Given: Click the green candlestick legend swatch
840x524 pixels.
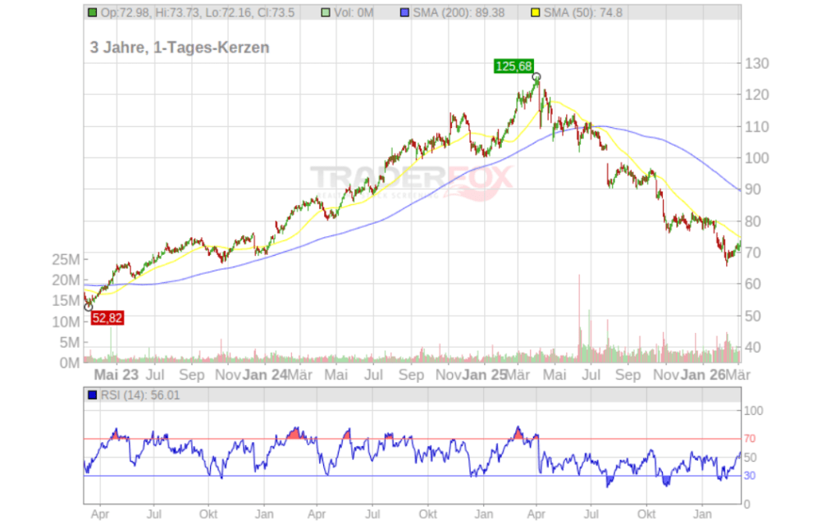Looking at the screenshot, I should [x=92, y=13].
